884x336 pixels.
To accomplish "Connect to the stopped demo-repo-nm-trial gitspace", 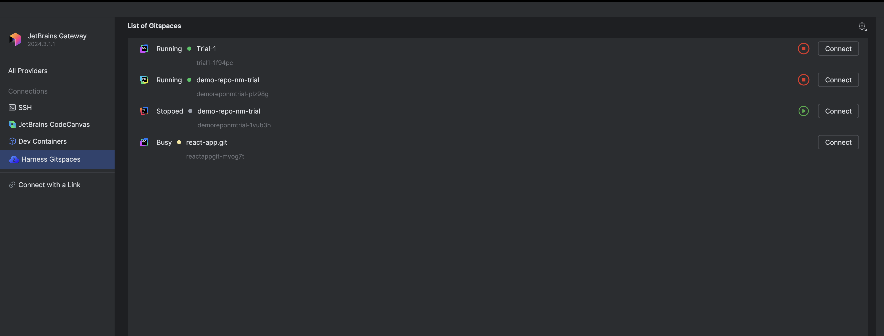I will pyautogui.click(x=838, y=111).
